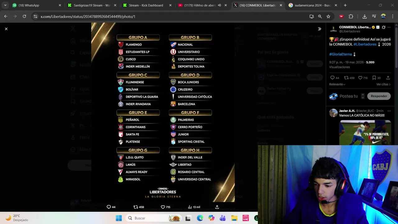The width and height of the screenshot is (398, 224).
Task: Open the Extensions puzzle icon
Action: tap(351, 16)
